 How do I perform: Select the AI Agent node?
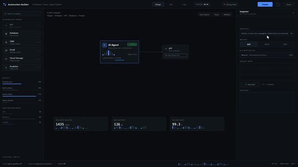pyautogui.click(x=119, y=52)
